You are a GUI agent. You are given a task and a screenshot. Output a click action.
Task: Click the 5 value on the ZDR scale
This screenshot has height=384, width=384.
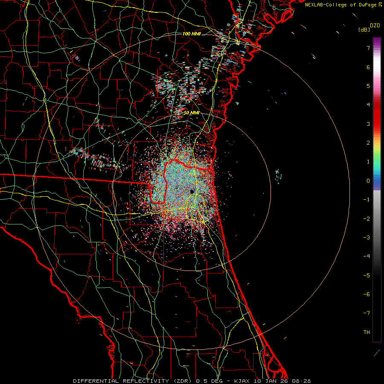pyautogui.click(x=368, y=86)
